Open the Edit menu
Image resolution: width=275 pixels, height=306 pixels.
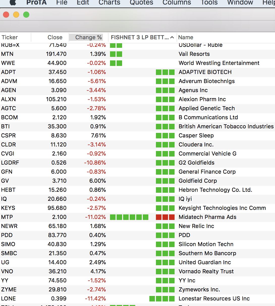(83, 3)
